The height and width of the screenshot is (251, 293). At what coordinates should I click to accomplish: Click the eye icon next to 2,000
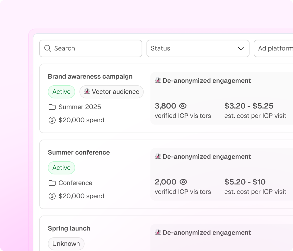point(183,182)
